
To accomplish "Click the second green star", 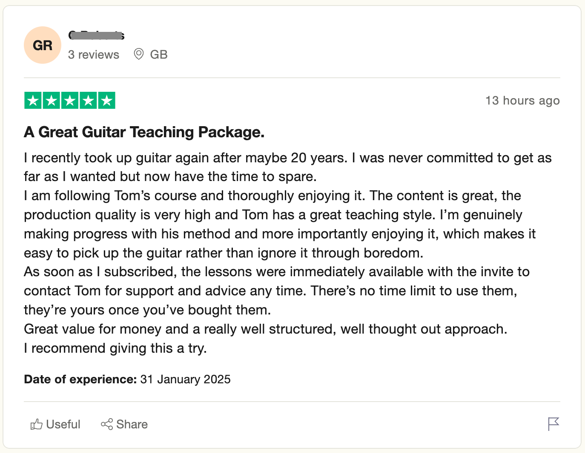I will (x=52, y=101).
